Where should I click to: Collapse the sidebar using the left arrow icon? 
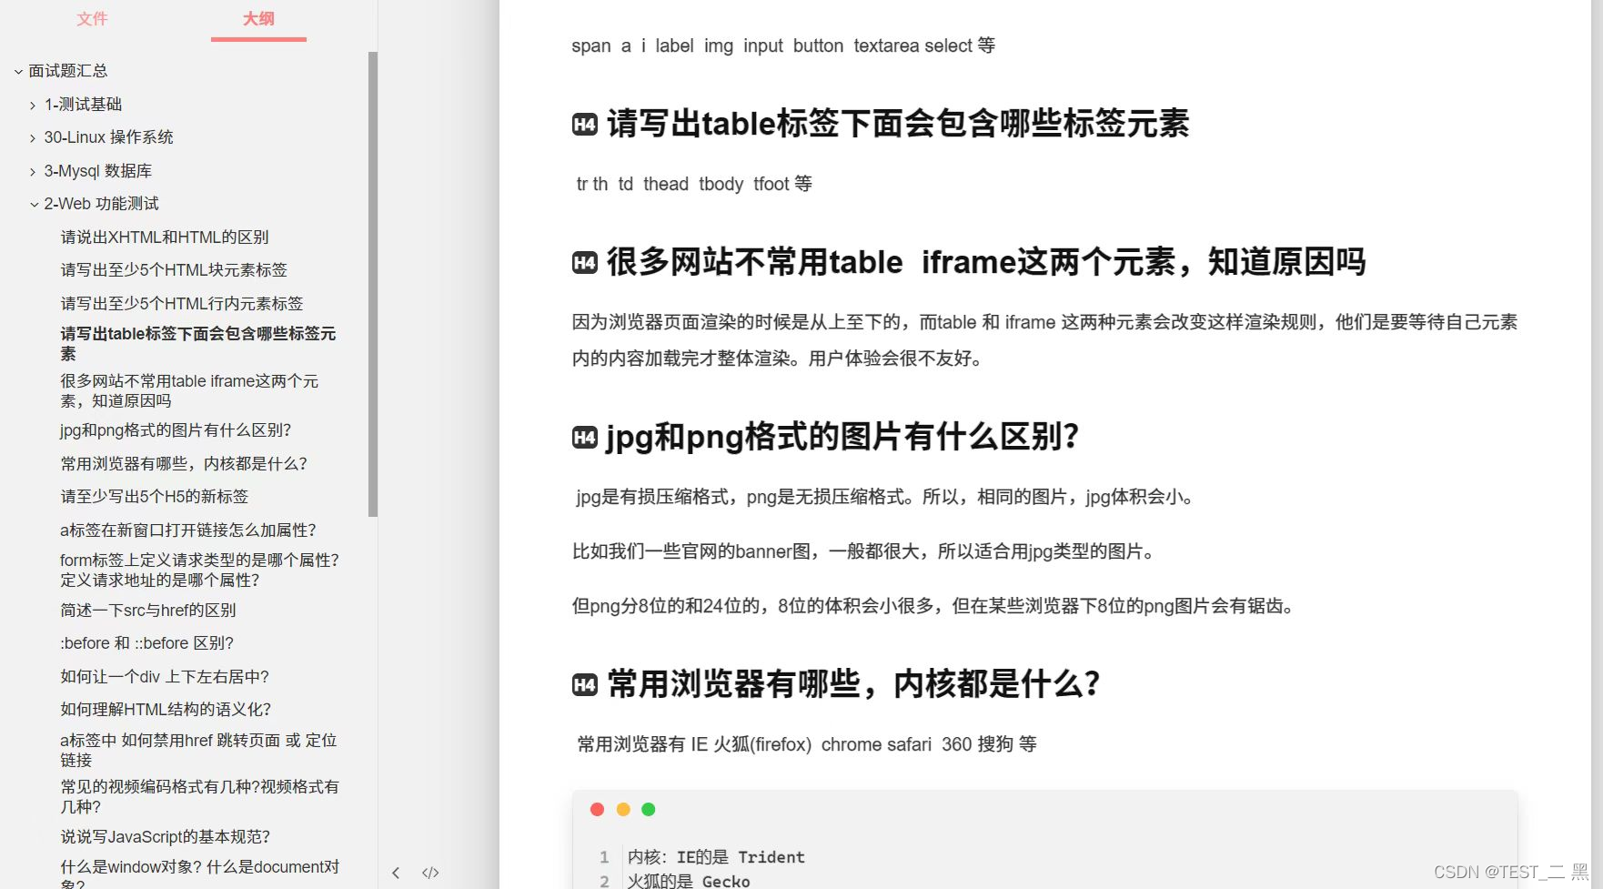coord(396,872)
